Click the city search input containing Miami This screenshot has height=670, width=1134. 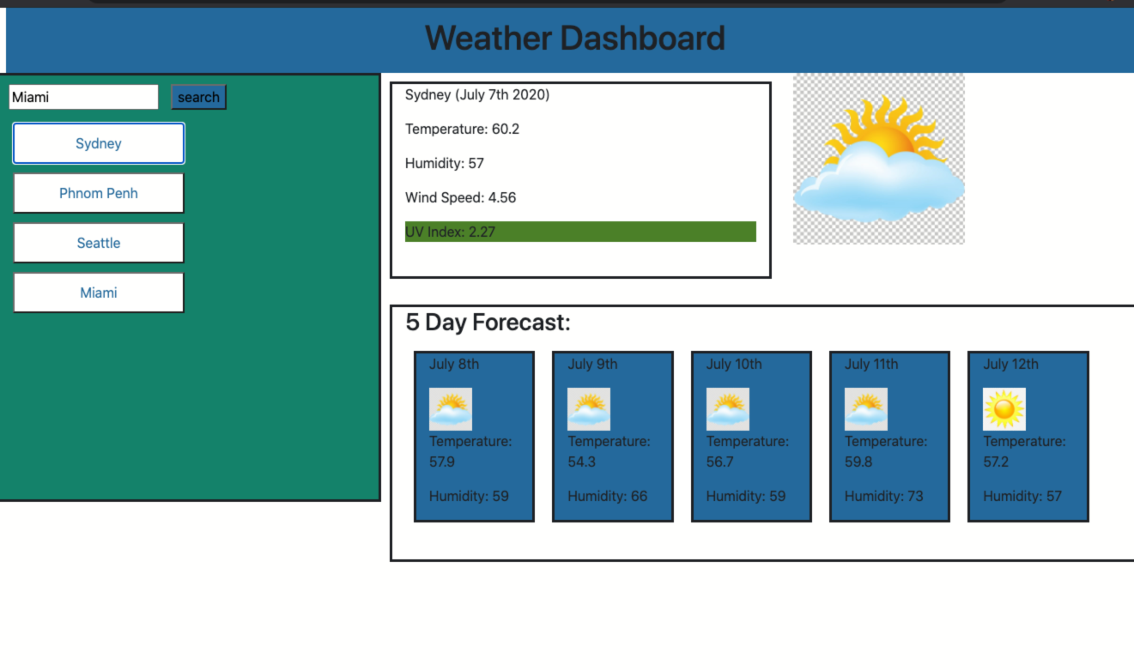83,97
